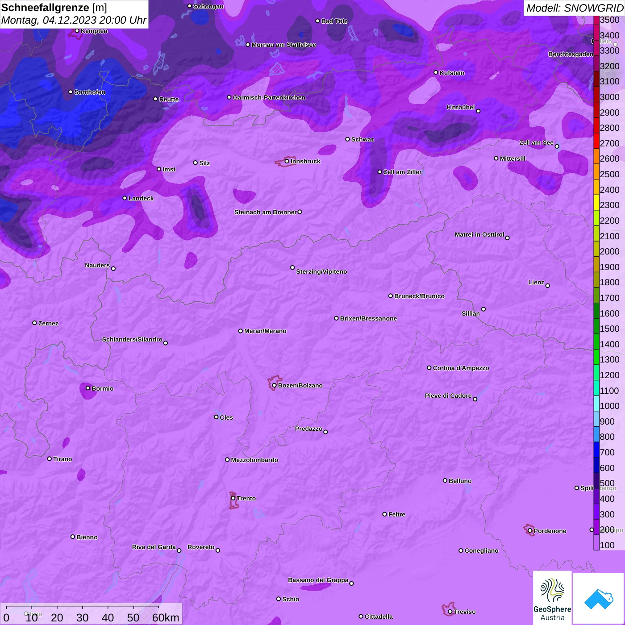Click the Bormio city marker
Viewport: 625px width, 625px height.
[x=88, y=388]
